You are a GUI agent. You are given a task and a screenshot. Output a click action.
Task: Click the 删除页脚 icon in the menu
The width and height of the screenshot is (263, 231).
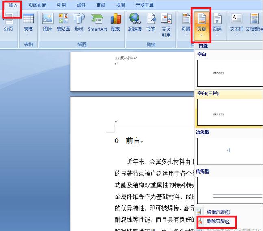click(200, 221)
